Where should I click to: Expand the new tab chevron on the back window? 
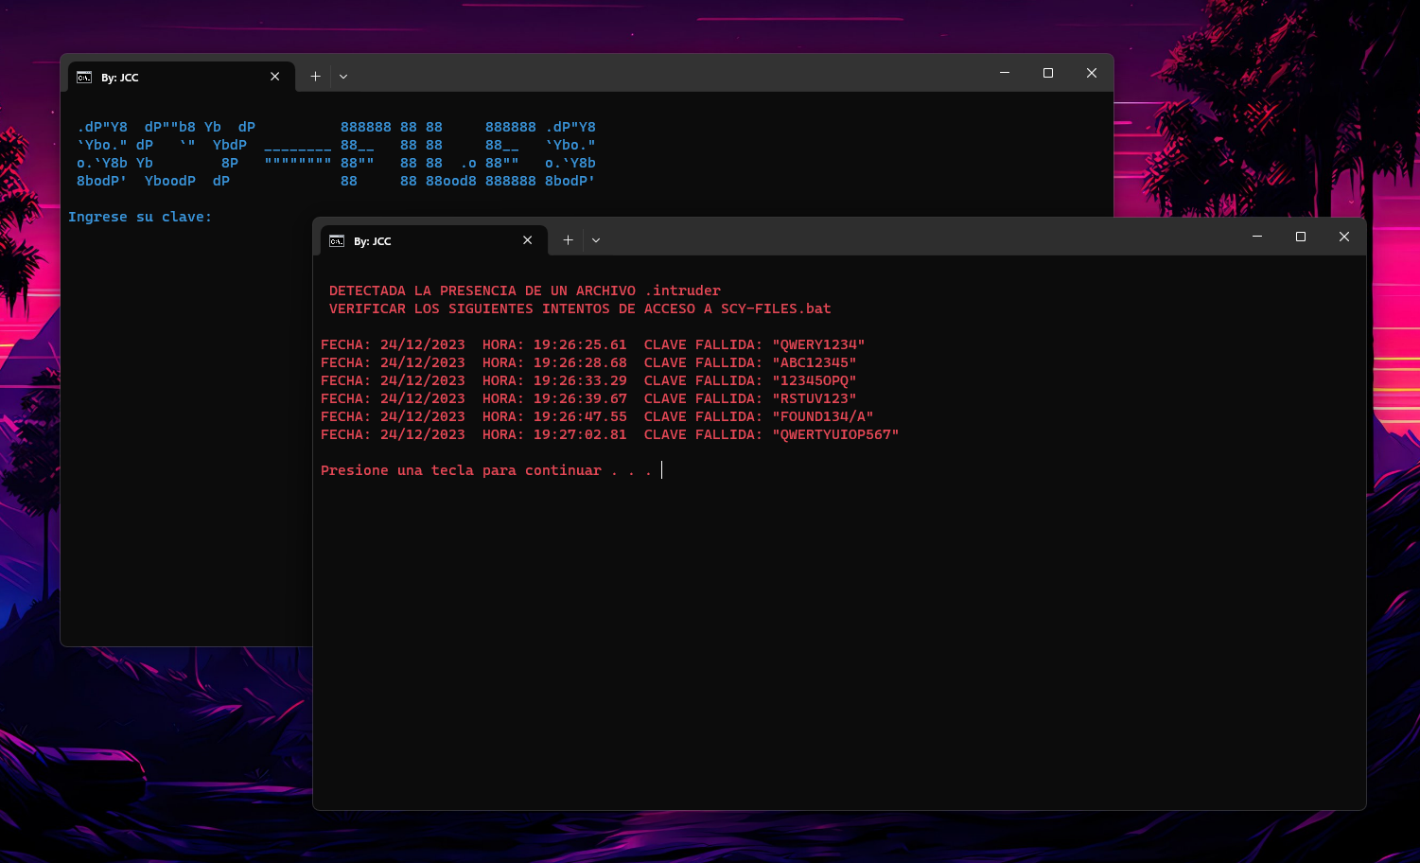342,76
